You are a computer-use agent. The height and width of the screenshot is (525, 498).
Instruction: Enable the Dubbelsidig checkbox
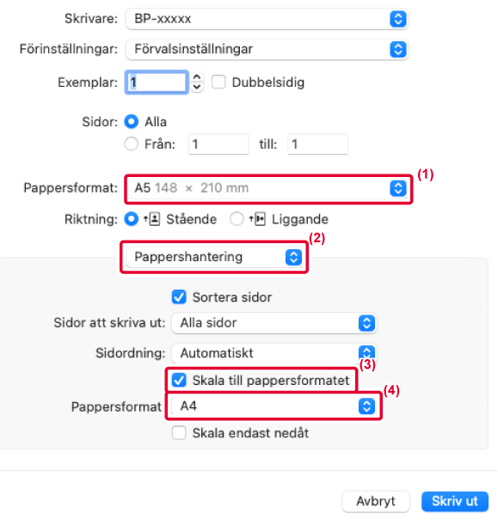coord(218,82)
